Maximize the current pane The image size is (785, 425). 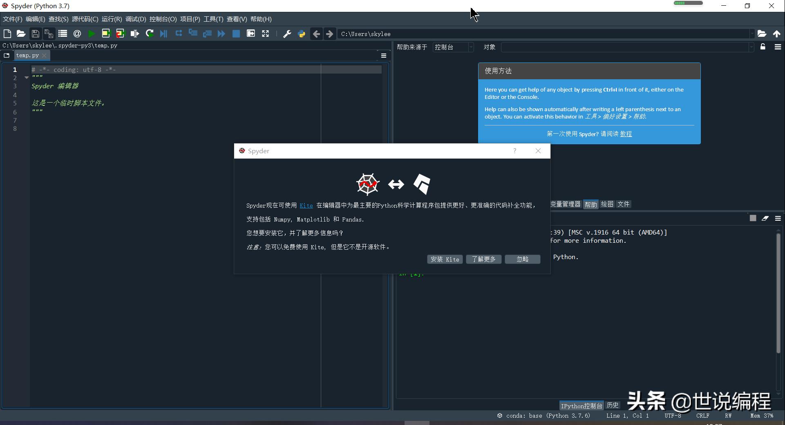(x=251, y=34)
